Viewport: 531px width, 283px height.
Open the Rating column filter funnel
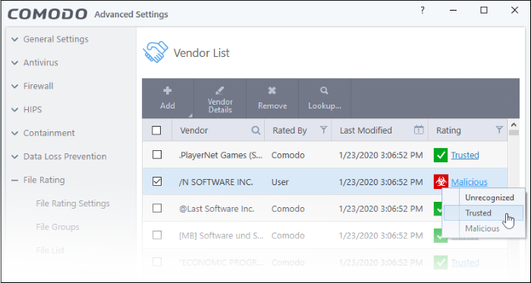pos(499,130)
